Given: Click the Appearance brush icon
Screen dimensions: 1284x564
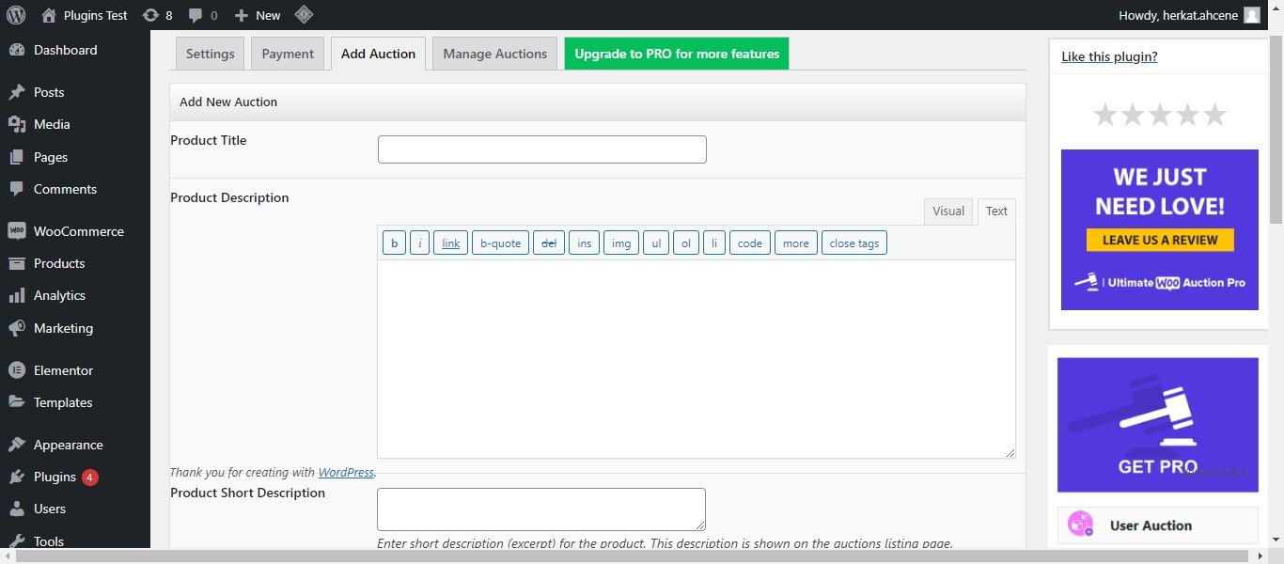Looking at the screenshot, I should [x=16, y=445].
